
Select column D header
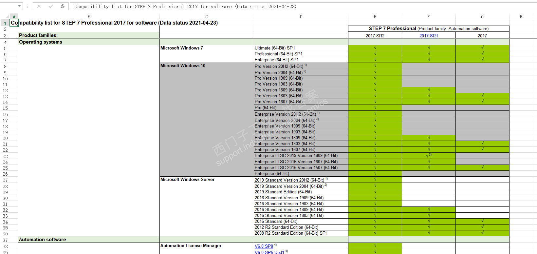301,17
